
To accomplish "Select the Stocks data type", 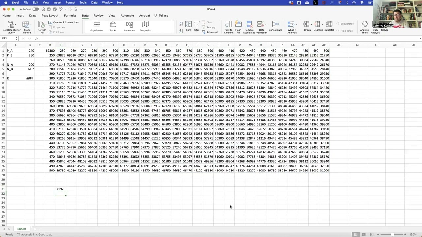I will point(113,27).
